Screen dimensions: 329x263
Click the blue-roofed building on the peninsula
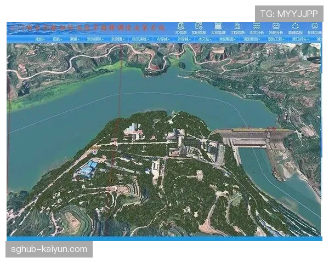point(88,168)
